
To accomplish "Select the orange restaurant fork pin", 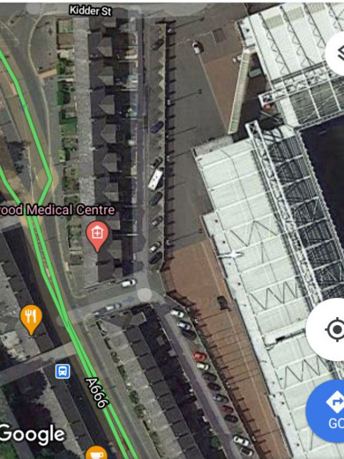I will 31,319.
